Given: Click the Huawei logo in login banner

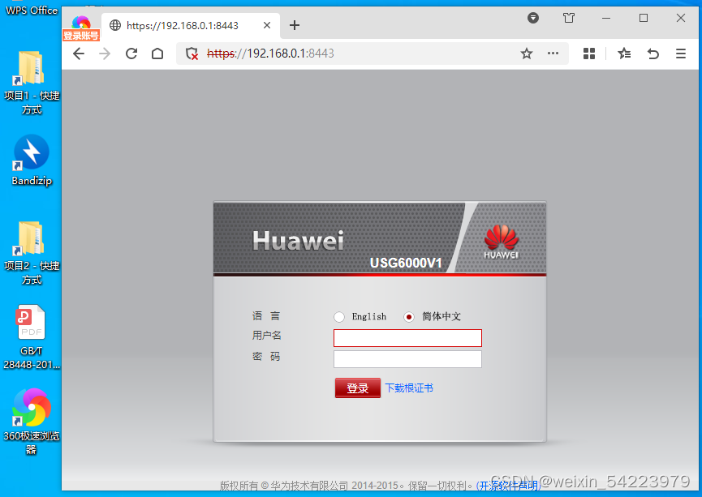Looking at the screenshot, I should (x=501, y=242).
